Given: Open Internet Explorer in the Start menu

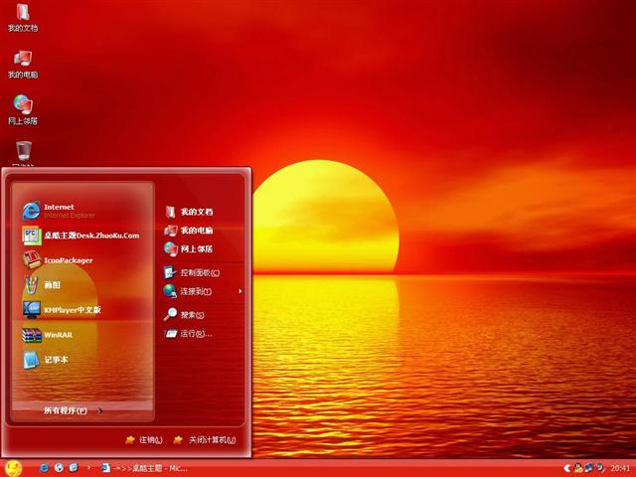Looking at the screenshot, I should [x=59, y=211].
